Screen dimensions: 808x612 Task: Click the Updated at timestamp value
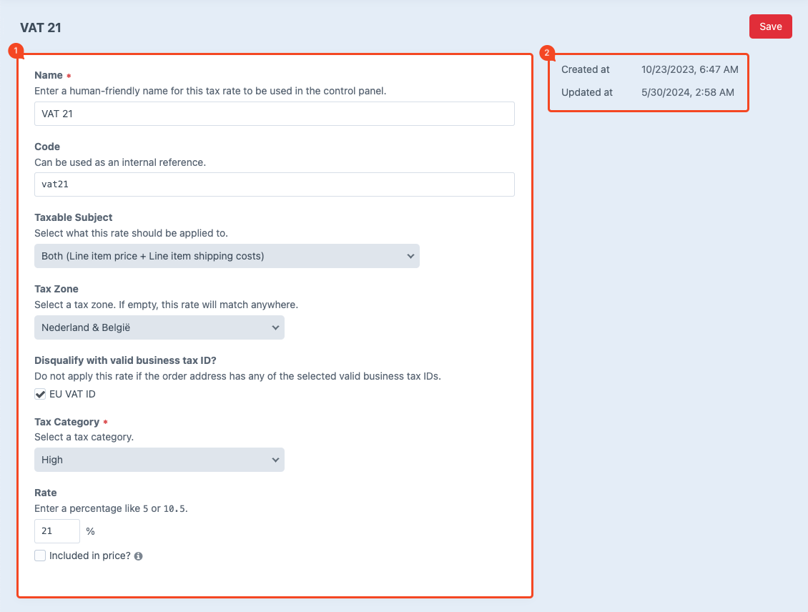point(687,92)
